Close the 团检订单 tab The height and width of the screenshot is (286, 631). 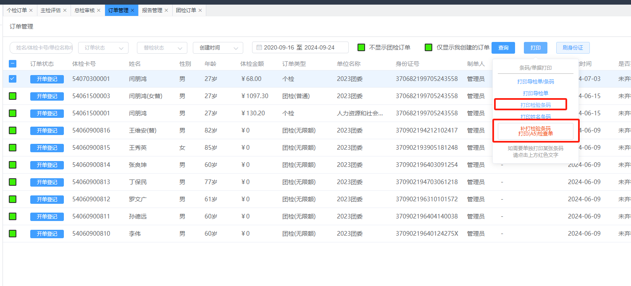pyautogui.click(x=200, y=10)
